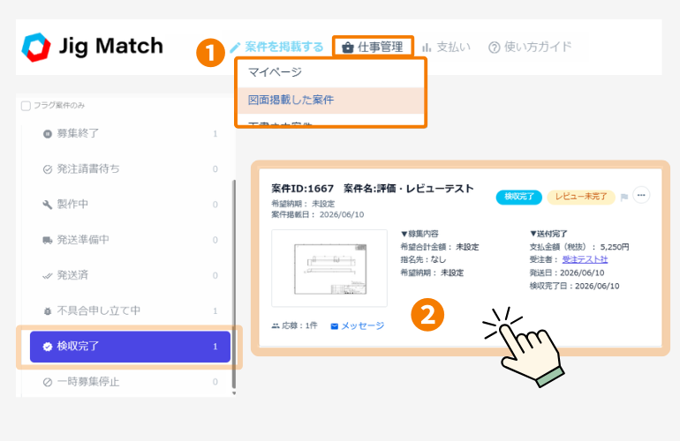Select 一時募集停止 status filter
This screenshot has width=680, height=441.
[x=130, y=382]
